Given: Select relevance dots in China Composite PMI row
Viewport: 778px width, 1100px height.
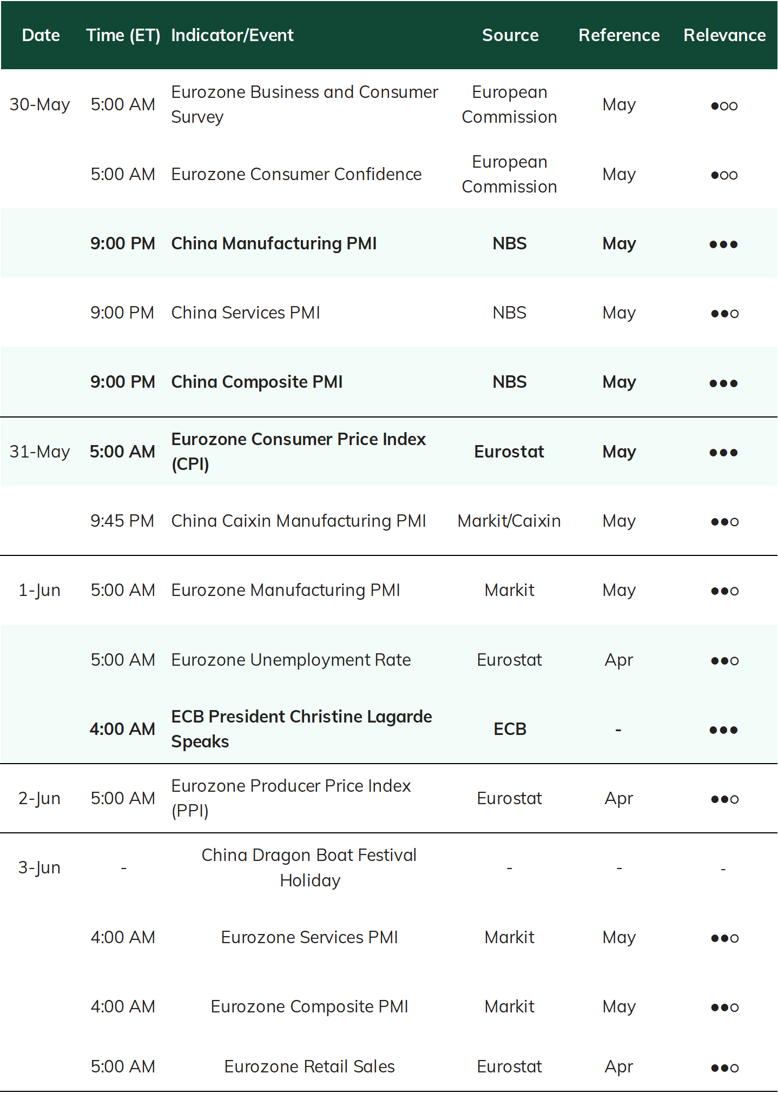Looking at the screenshot, I should [723, 383].
